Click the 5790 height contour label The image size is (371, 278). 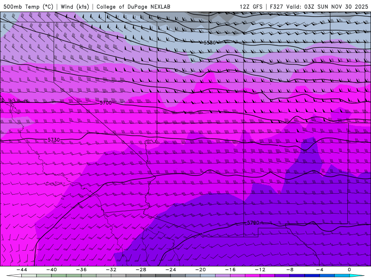(x=253, y=223)
